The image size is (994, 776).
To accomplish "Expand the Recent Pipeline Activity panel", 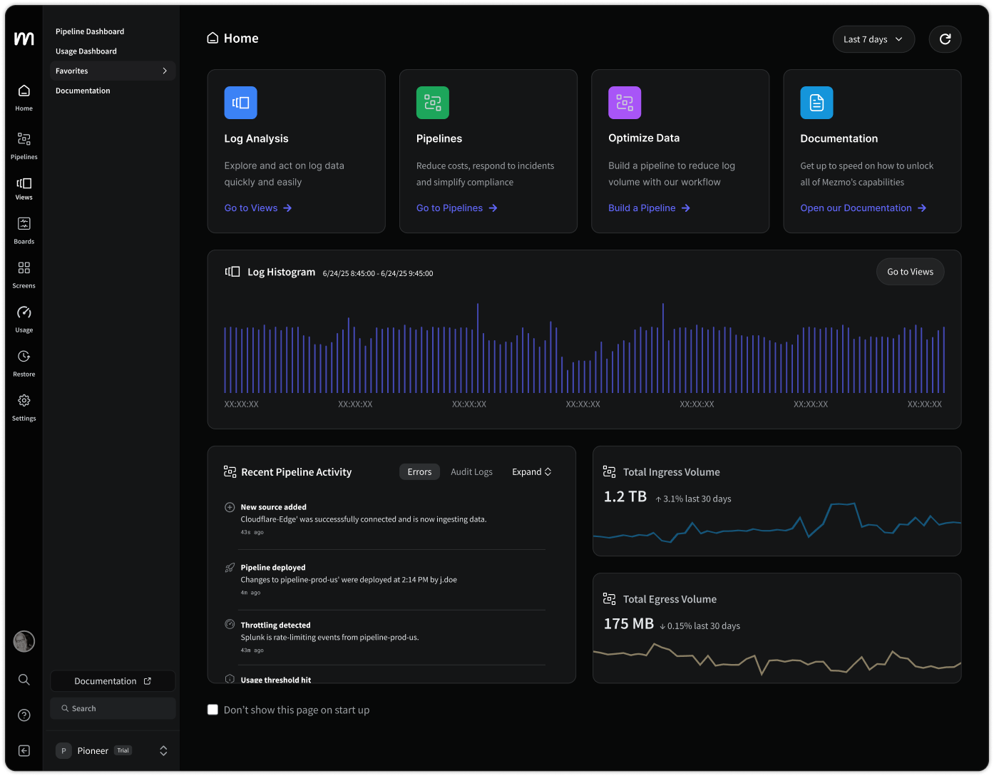I will pyautogui.click(x=531, y=472).
